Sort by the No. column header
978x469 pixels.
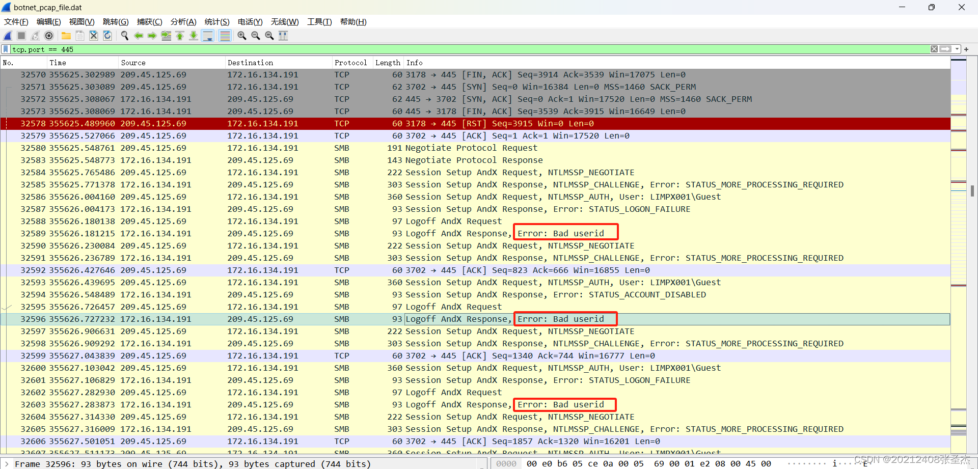[23, 63]
